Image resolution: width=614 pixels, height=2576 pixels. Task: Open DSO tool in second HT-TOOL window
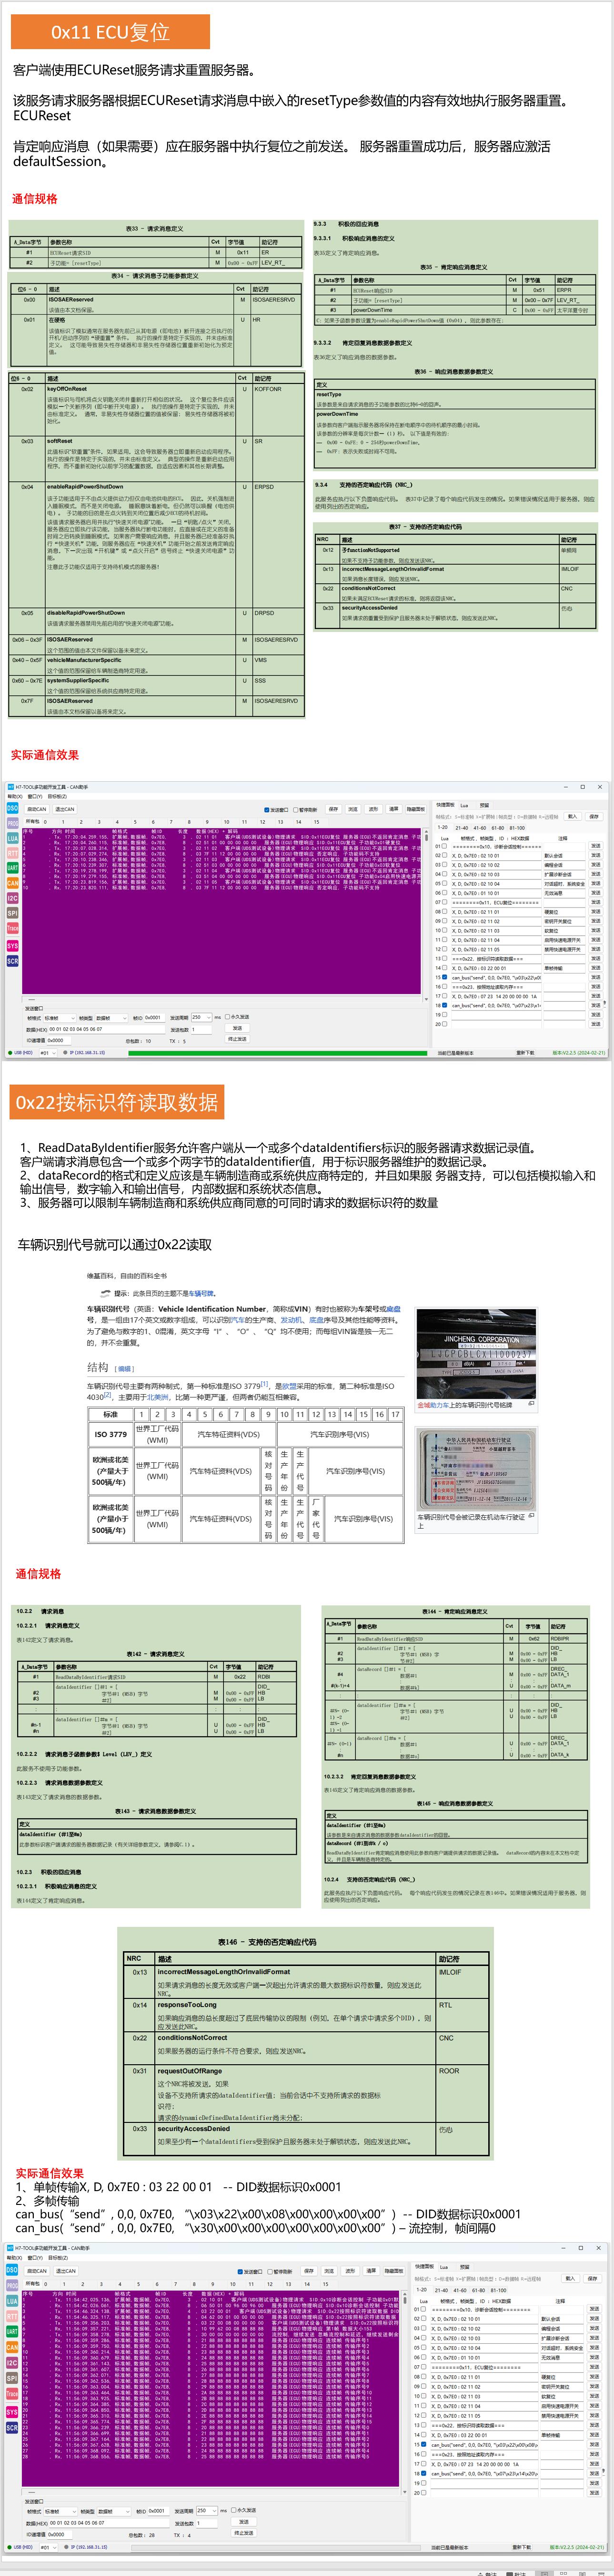[x=12, y=2270]
